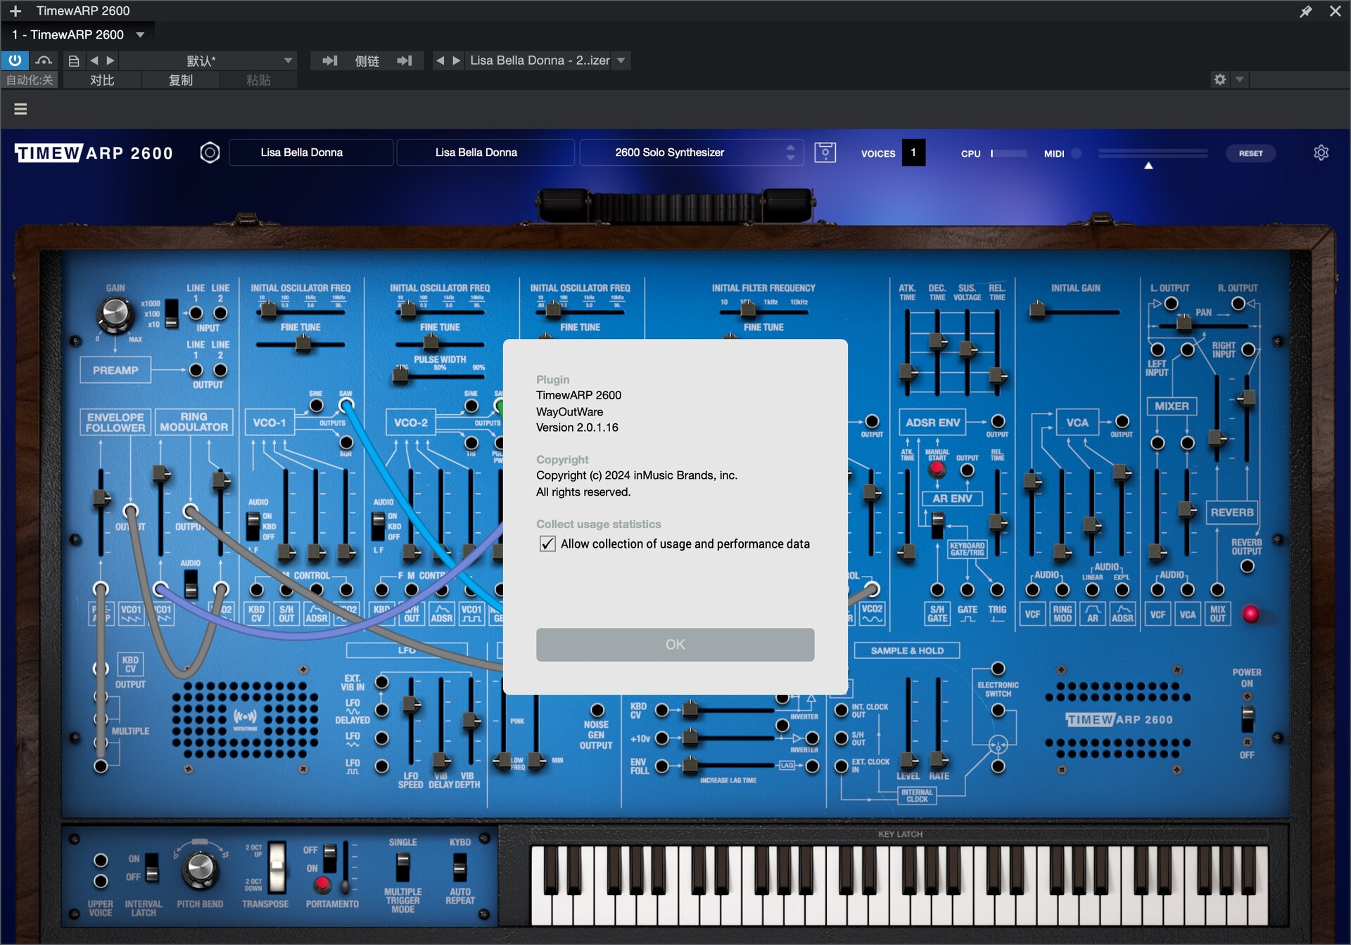Click the preset file document icon
1351x945 pixels.
(x=73, y=61)
